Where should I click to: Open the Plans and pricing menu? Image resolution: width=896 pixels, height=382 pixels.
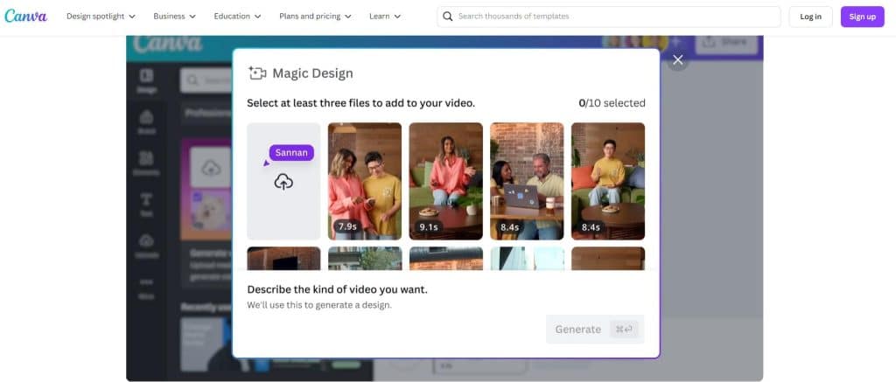[315, 17]
